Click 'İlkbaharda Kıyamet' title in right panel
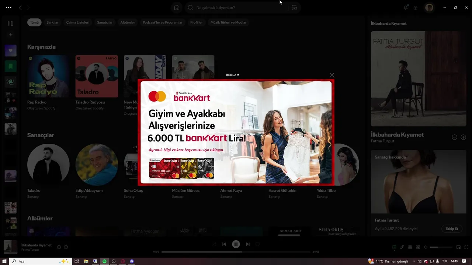The height and width of the screenshot is (265, 472). coord(397,135)
